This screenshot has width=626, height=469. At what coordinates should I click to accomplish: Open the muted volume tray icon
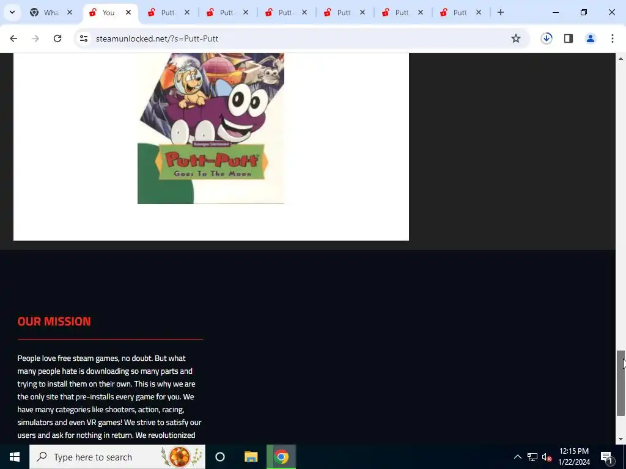pyautogui.click(x=547, y=457)
